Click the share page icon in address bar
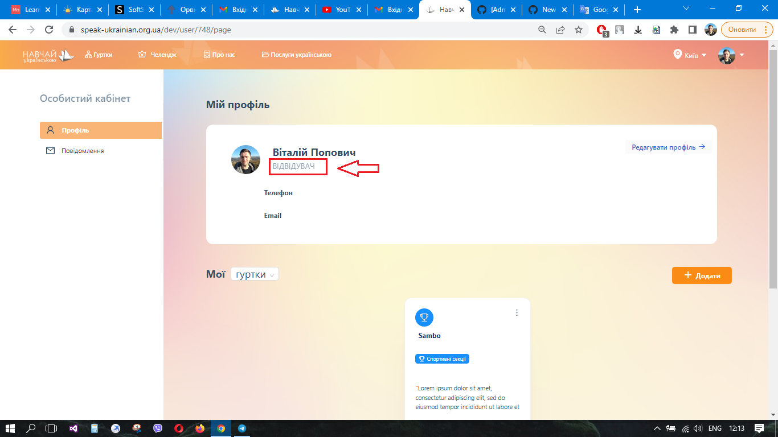Image resolution: width=778 pixels, height=437 pixels. coord(560,30)
